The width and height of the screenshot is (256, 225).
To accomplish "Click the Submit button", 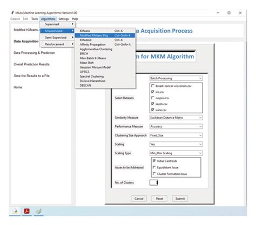I will pos(180,199).
